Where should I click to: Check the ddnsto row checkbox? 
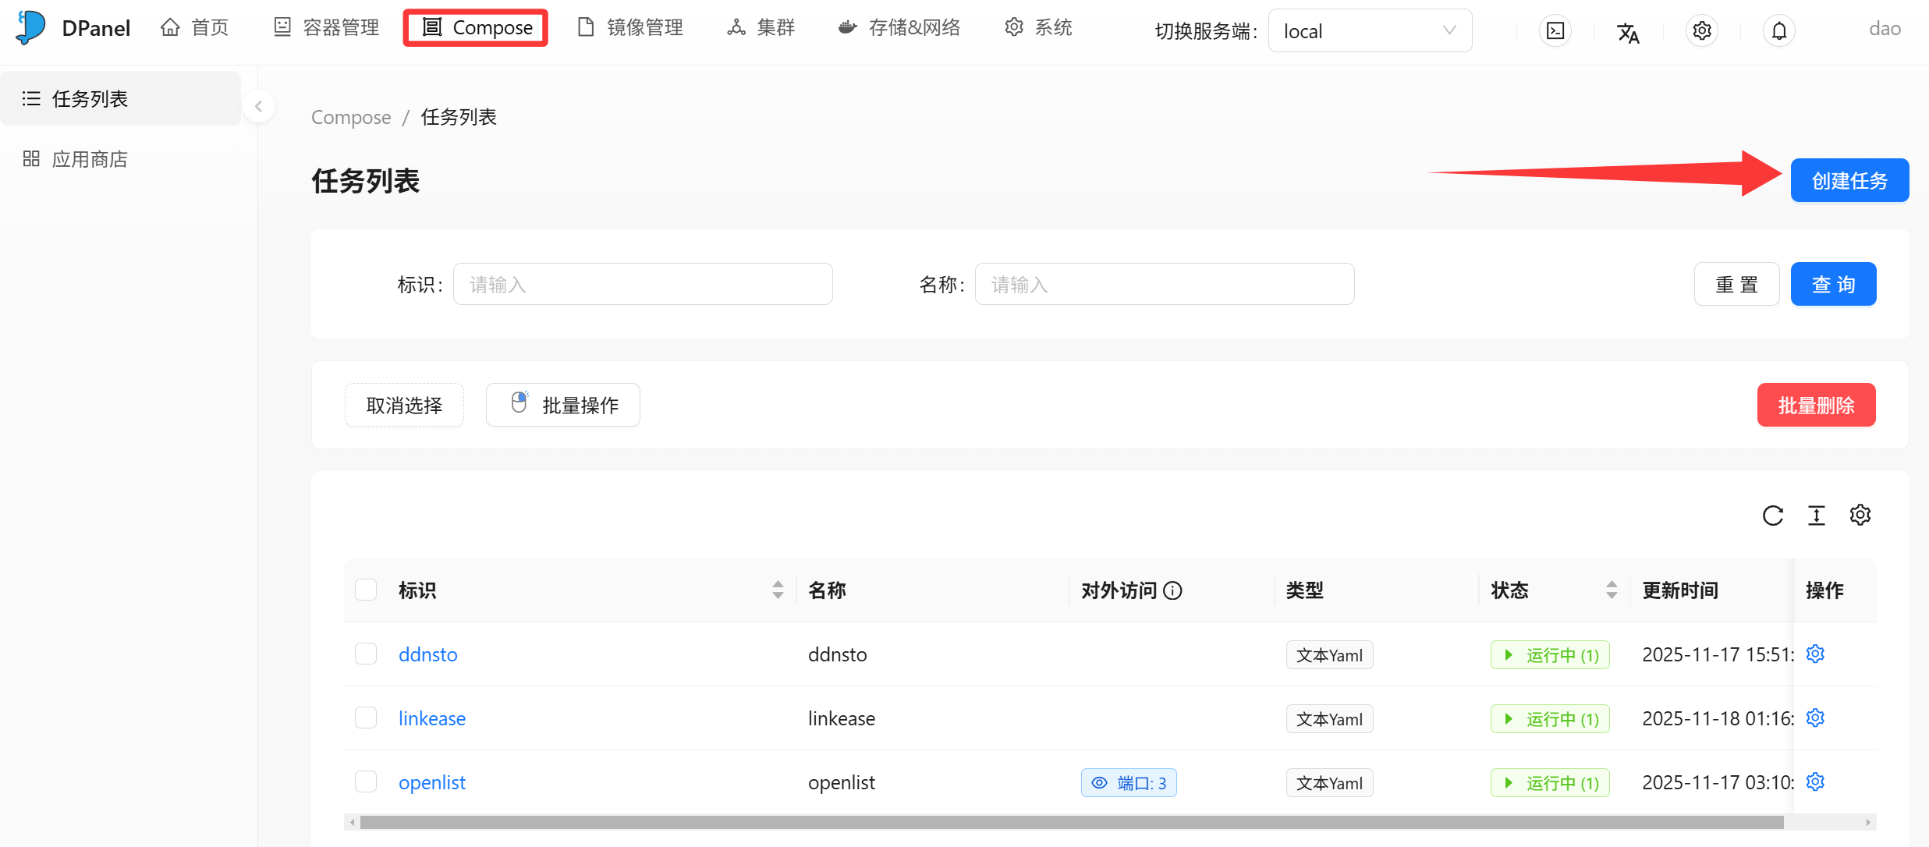[366, 654]
